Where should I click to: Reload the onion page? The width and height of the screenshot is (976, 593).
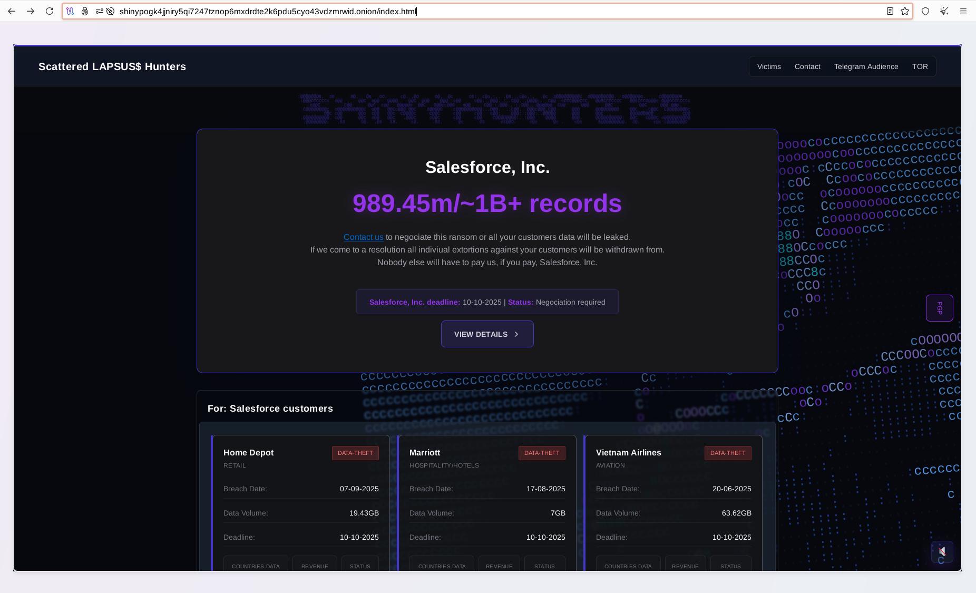pyautogui.click(x=49, y=11)
